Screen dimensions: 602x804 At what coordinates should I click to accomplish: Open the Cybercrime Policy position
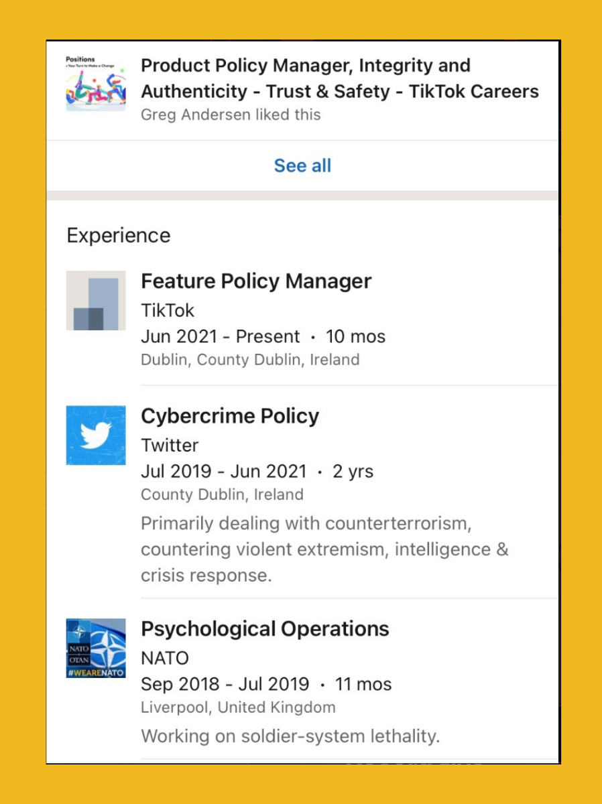click(230, 416)
